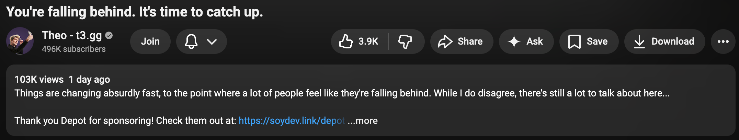
Task: Click the verified checkmark badge
Action: click(x=109, y=35)
